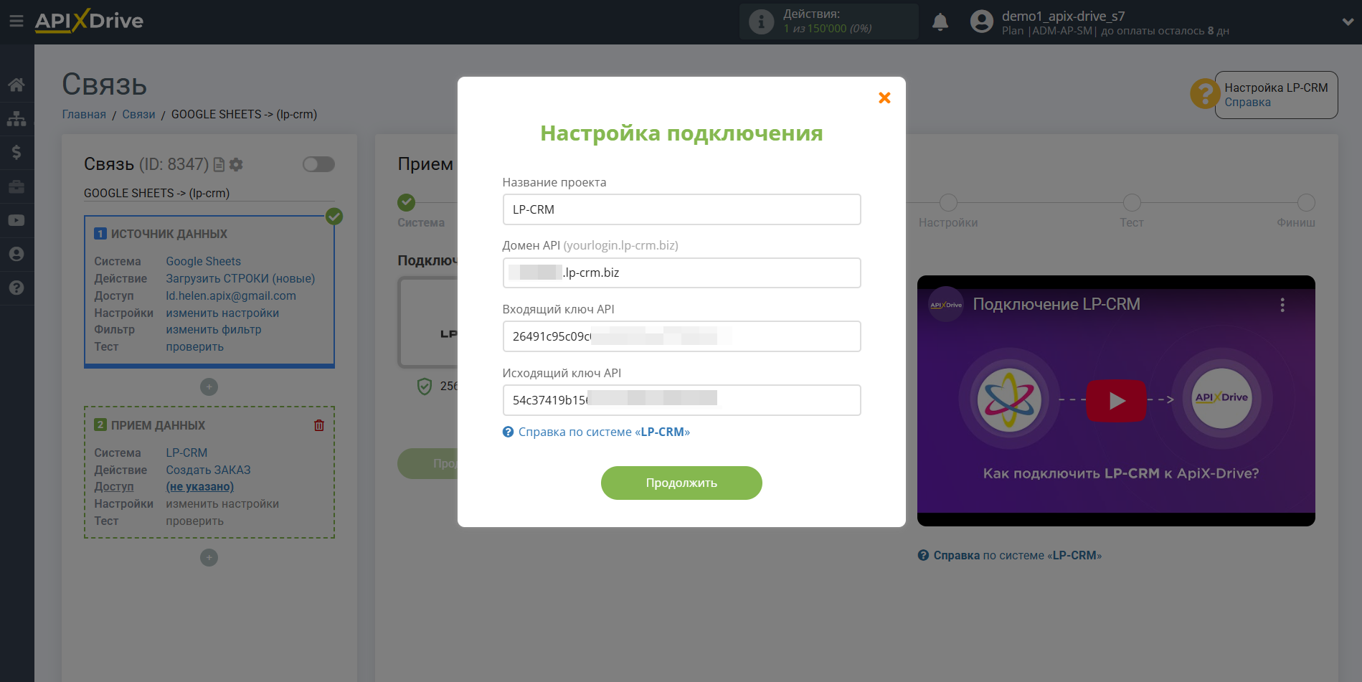Open the notifications bell

pyautogui.click(x=940, y=22)
